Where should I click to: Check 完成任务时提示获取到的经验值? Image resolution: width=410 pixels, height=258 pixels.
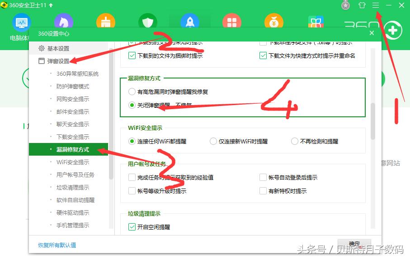(132, 177)
